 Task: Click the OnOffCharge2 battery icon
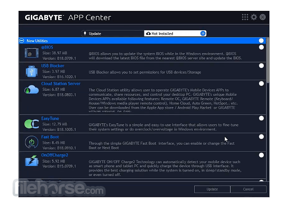31,161
